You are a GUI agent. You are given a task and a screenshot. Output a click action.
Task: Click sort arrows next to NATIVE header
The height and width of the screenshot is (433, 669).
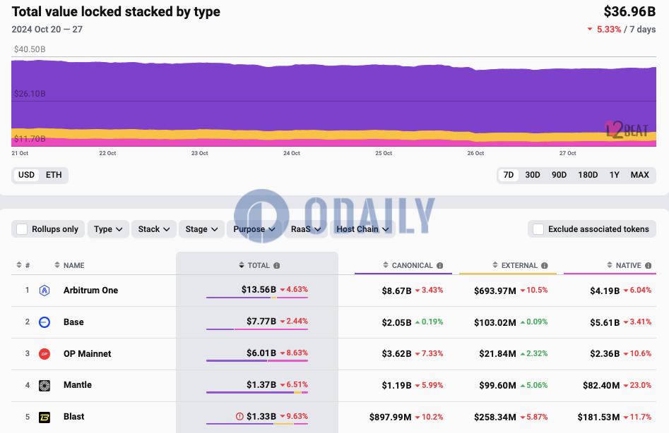[610, 265]
